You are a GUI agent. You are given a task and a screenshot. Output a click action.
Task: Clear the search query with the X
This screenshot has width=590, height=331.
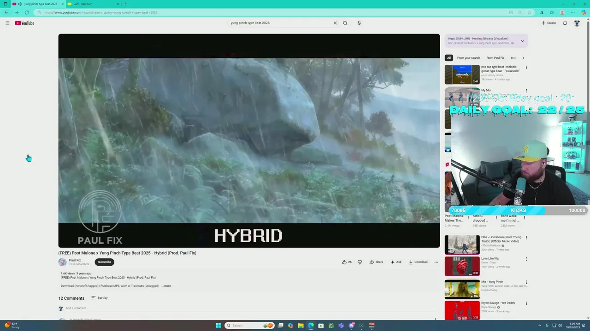335,23
